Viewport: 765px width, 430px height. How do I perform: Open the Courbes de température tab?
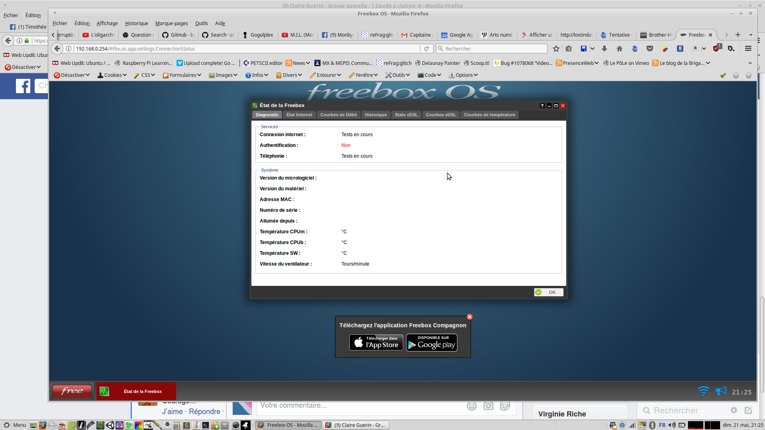[489, 115]
